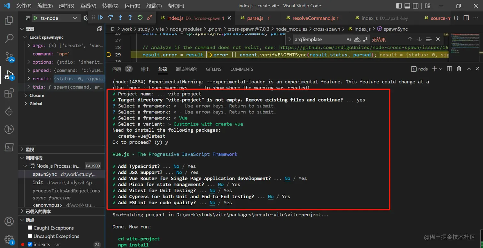The image size is (483, 248).
Task: Toggle primary side bar visibility
Action: 399,6
